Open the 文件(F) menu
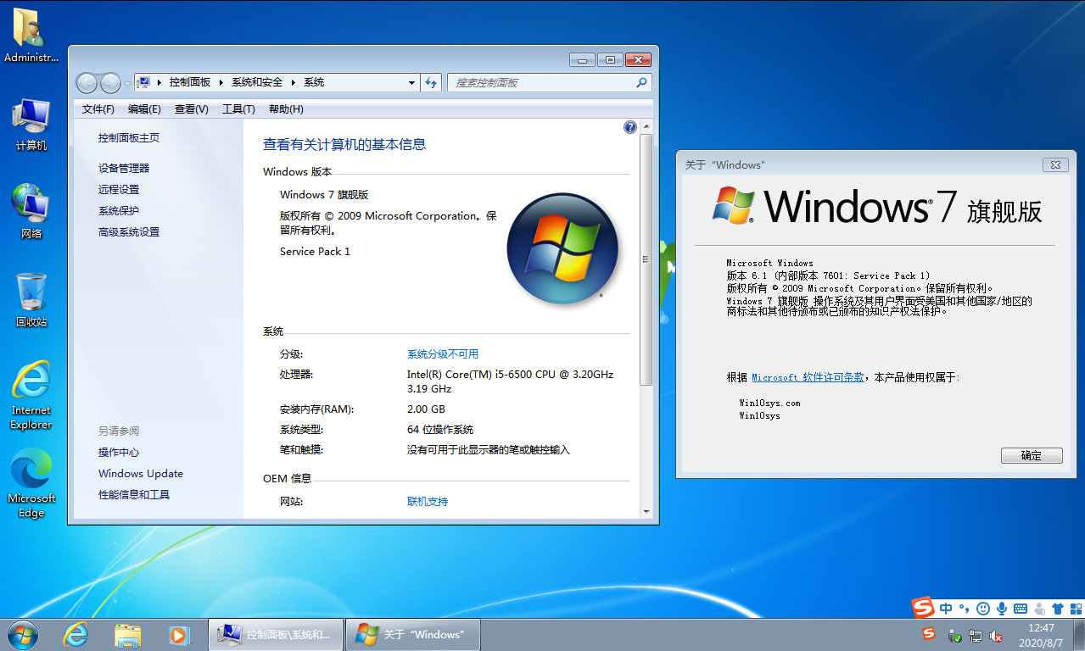1085x651 pixels. [x=98, y=109]
